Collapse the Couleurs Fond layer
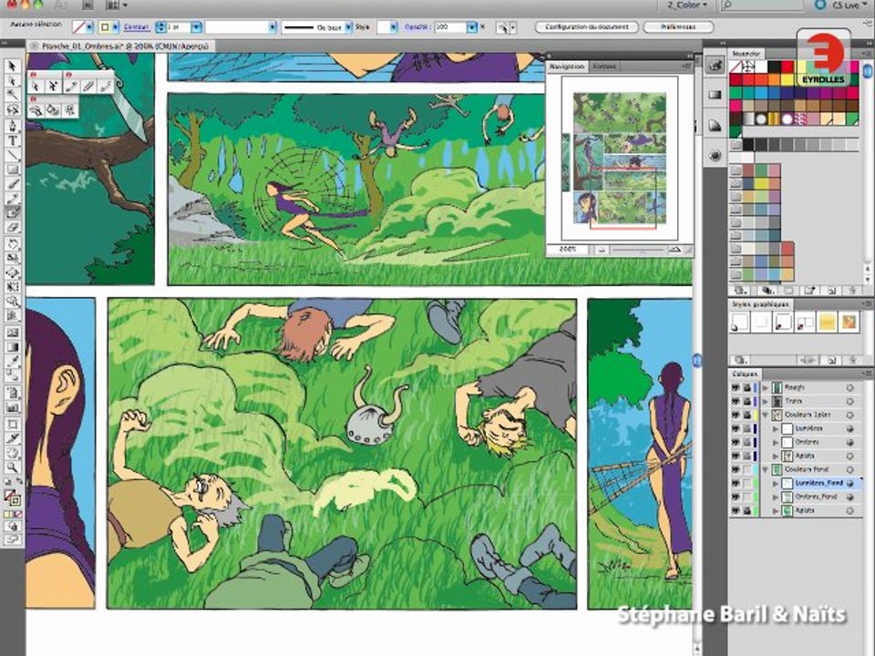Screen dimensions: 875x656 765,470
